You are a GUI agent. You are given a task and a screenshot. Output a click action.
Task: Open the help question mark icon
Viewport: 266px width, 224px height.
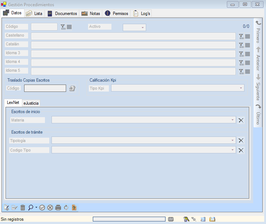[x=74, y=208]
